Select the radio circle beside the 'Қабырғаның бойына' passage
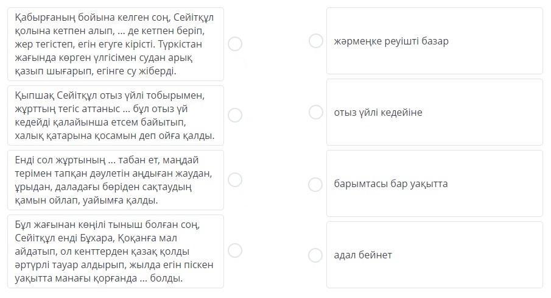This screenshot has width=551, height=298. (x=235, y=44)
